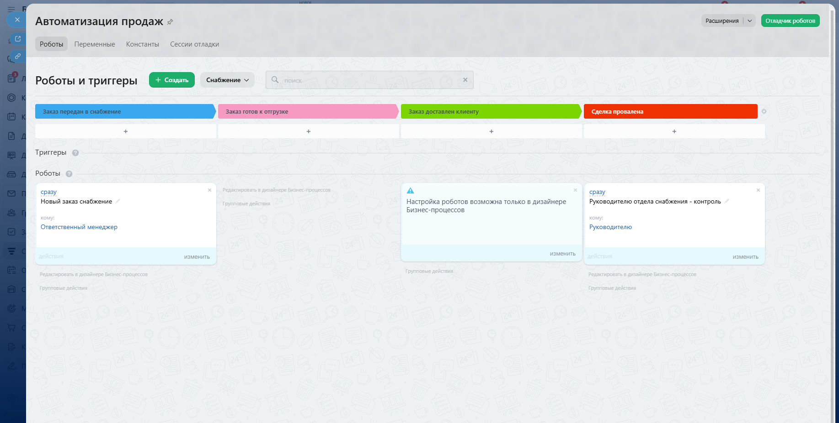Image resolution: width=839 pixels, height=423 pixels.
Task: Click the green Создать button
Action: [172, 80]
